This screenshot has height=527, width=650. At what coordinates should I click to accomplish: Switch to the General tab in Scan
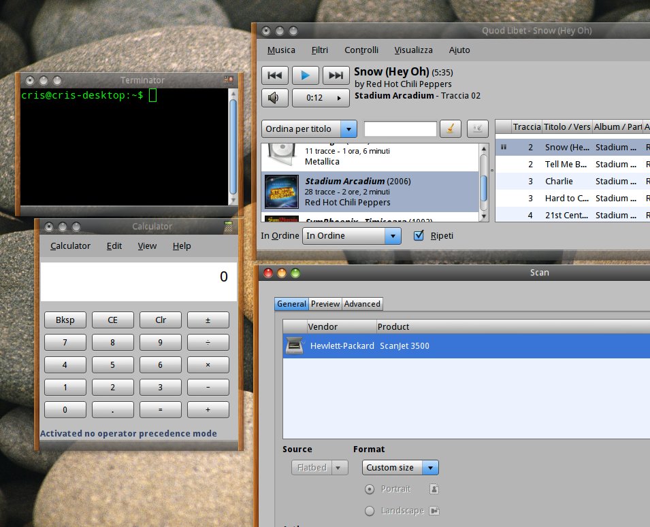pyautogui.click(x=291, y=304)
